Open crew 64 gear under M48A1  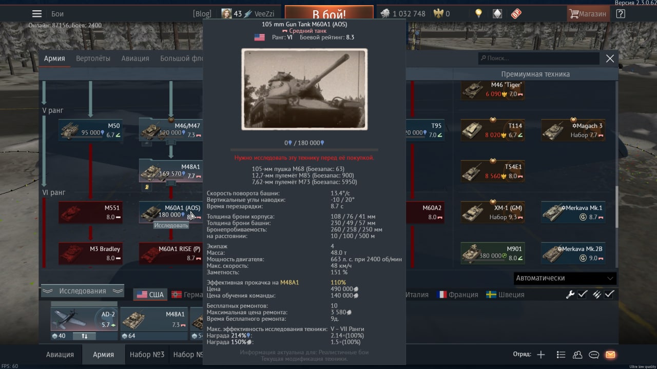128,336
